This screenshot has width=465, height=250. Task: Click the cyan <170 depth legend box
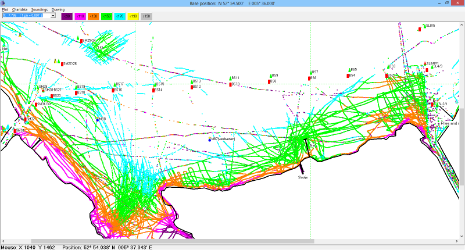119,16
